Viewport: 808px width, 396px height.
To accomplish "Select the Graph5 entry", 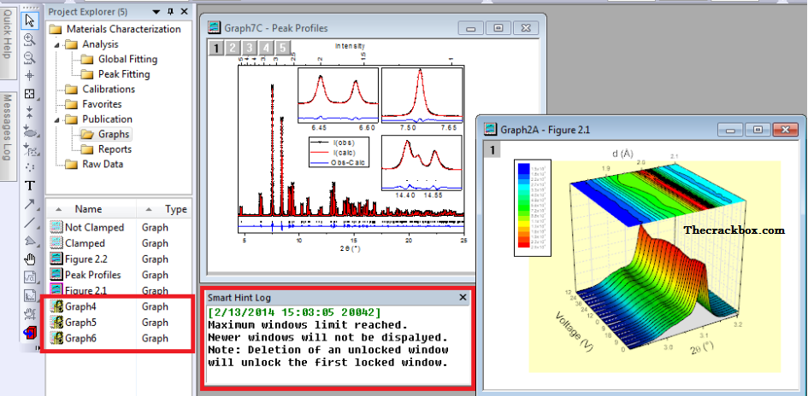I will pyautogui.click(x=81, y=323).
